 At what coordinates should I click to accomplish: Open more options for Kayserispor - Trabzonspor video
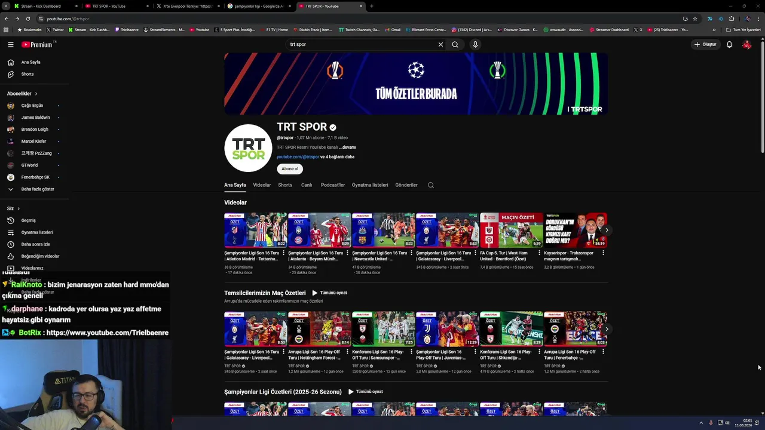[x=603, y=253]
